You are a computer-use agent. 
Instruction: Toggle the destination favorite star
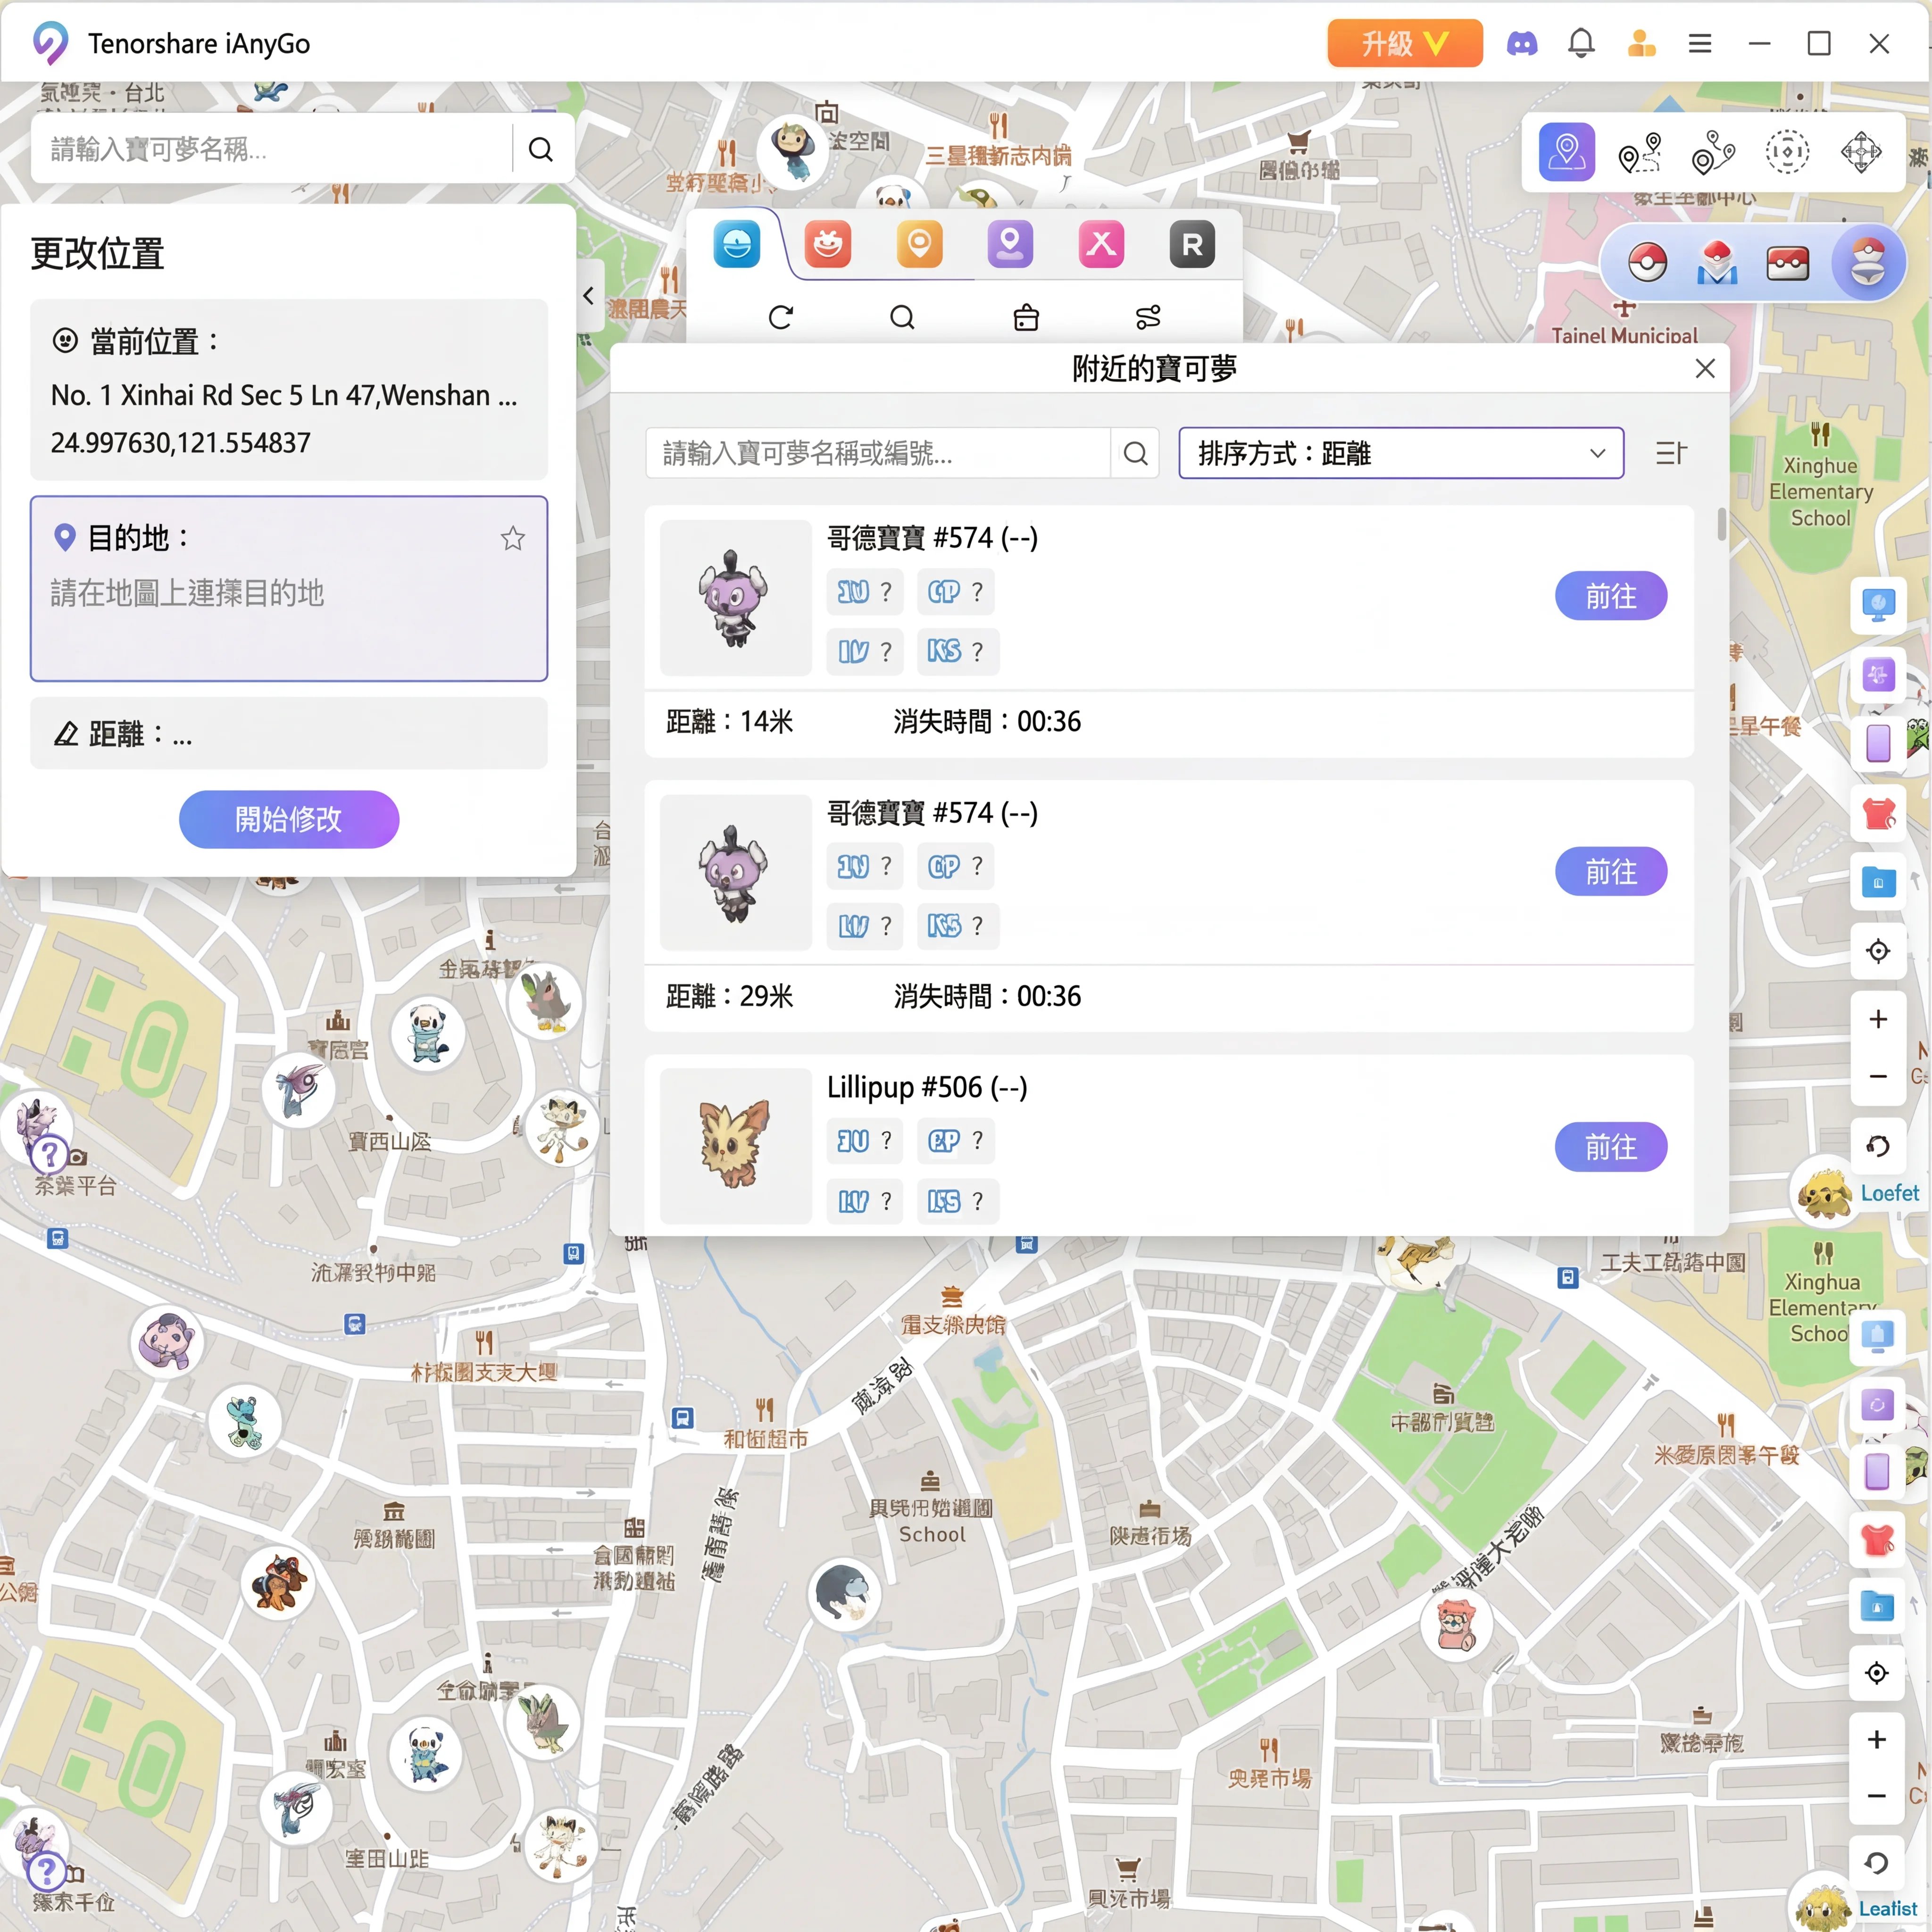[x=513, y=539]
